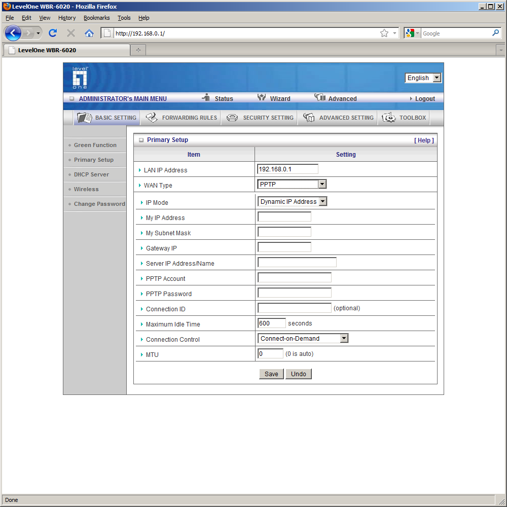Open the Help menu
Screen dimensions: 507x507
(x=144, y=18)
